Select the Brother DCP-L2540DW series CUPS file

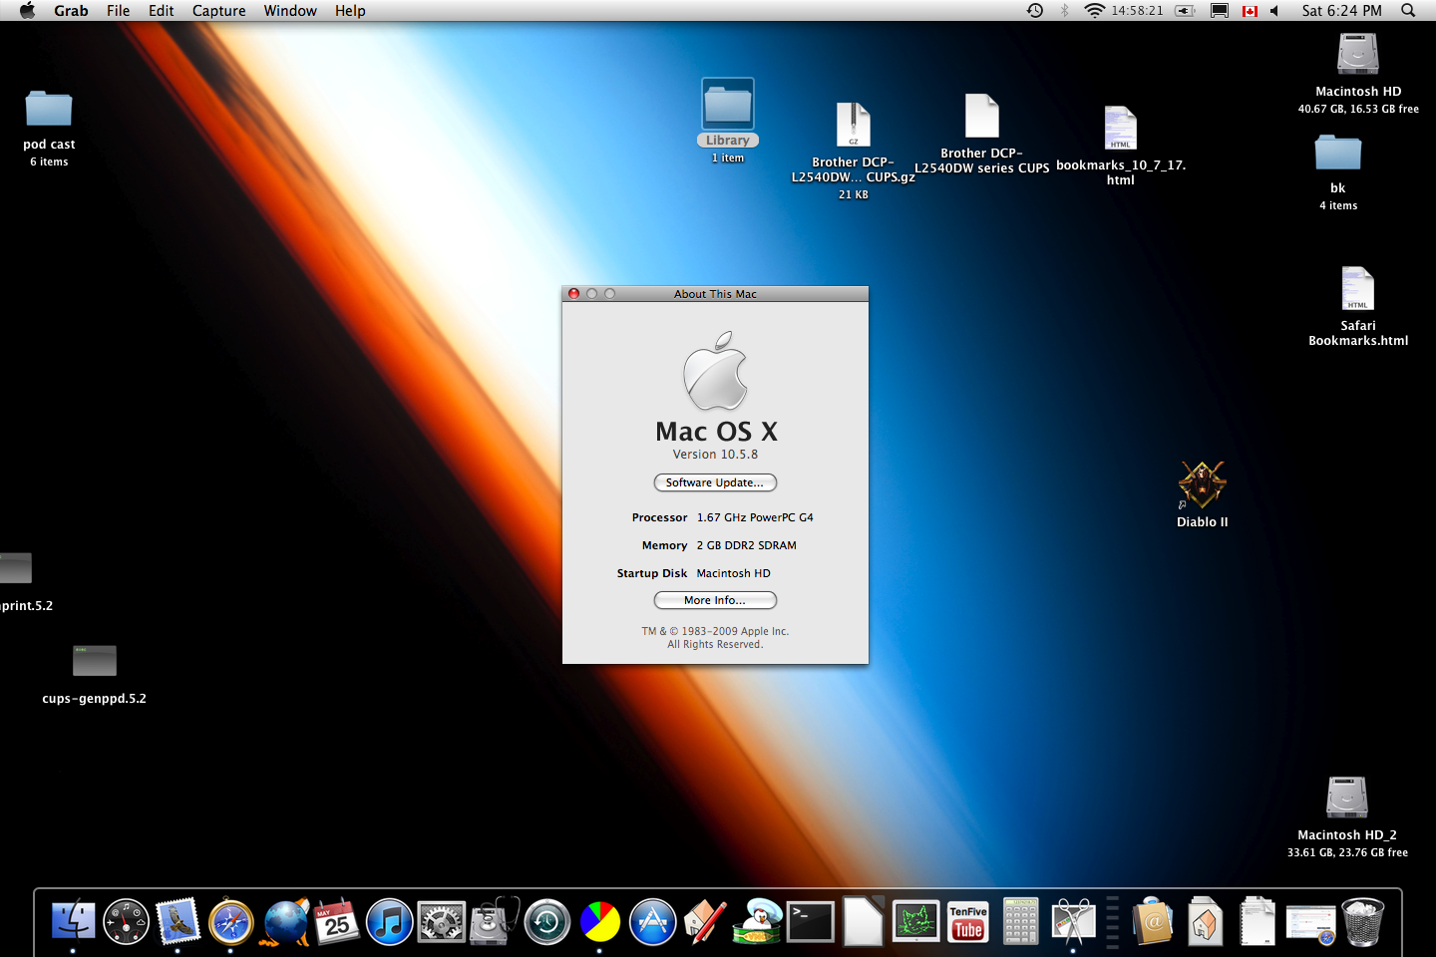coord(981,116)
